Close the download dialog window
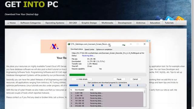Viewport: 194px width, 109px height. coord(145,44)
